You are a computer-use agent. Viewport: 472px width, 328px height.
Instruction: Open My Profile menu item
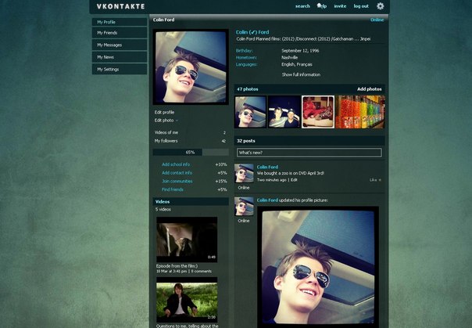120,22
